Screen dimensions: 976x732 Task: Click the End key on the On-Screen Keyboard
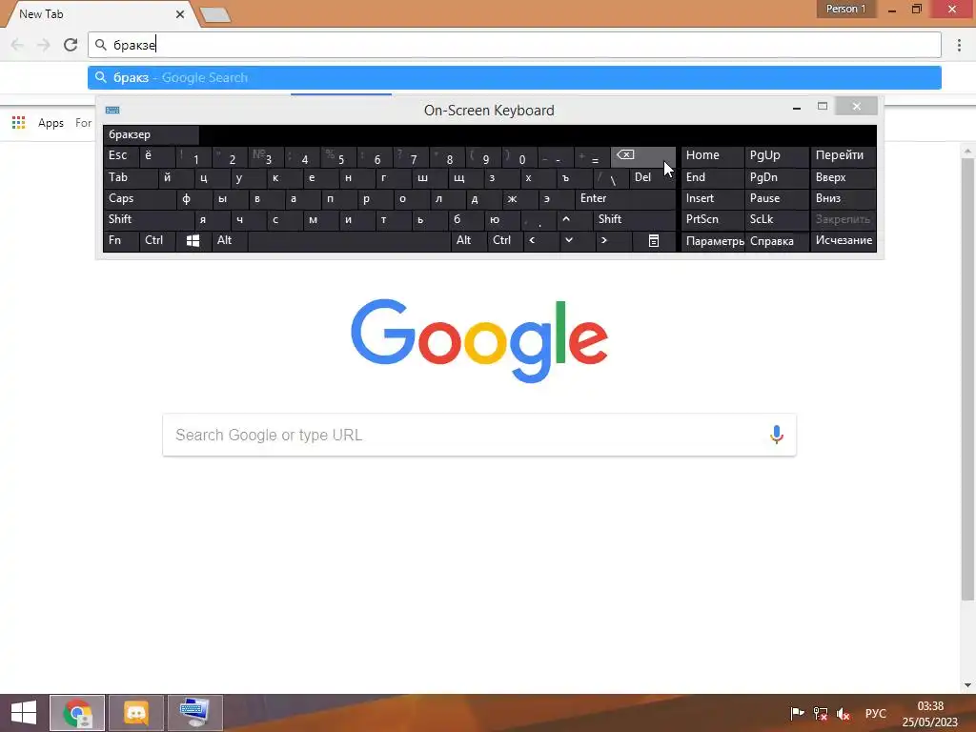(x=713, y=177)
